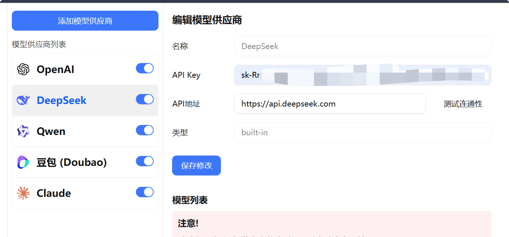Click the DeepSeek whale icon

23,100
